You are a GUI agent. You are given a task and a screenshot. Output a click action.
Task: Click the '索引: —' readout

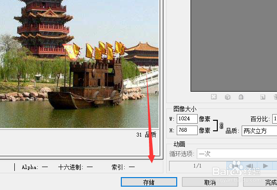click(x=123, y=167)
